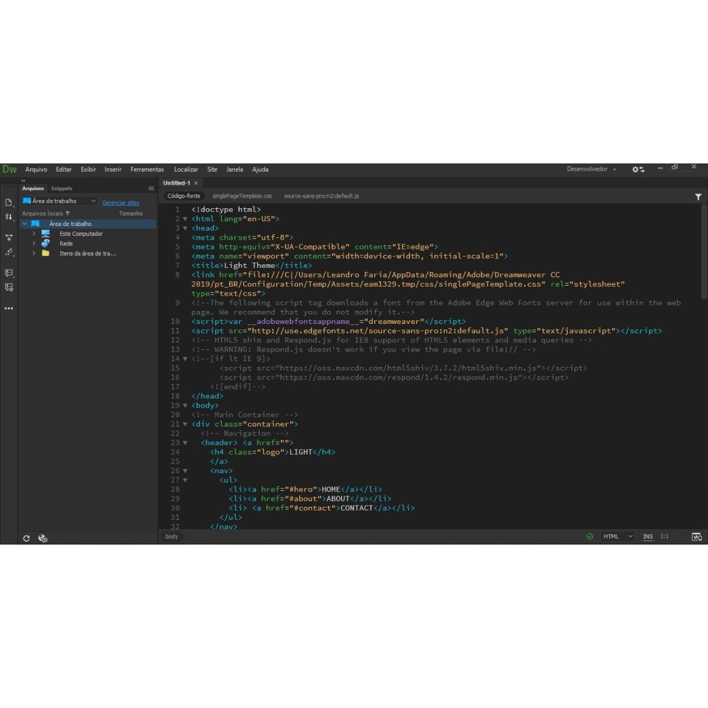The image size is (708, 708).
Task: Click the Gerenciar sites link
Action: (x=120, y=202)
